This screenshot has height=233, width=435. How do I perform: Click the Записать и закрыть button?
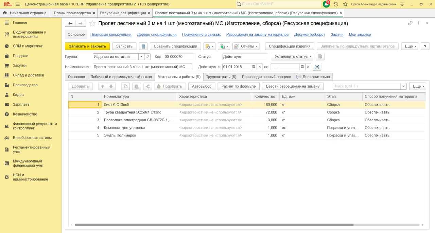pyautogui.click(x=87, y=46)
